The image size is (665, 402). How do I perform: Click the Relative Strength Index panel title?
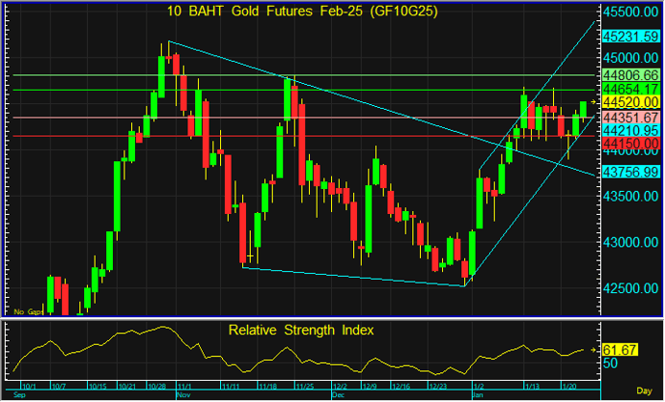click(301, 330)
